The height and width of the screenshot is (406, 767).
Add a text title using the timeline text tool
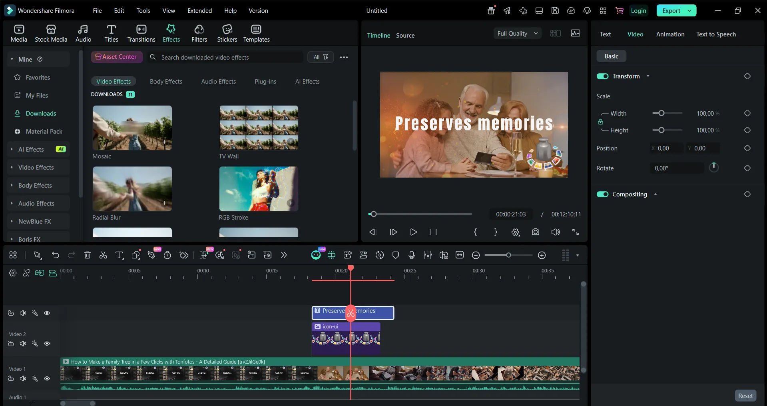120,255
